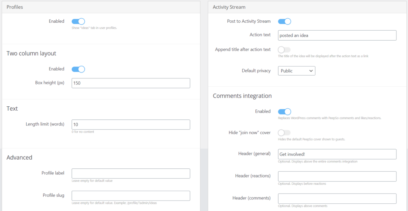Toggle the Profiles Enabled switch
Image resolution: width=408 pixels, height=211 pixels.
click(x=78, y=21)
